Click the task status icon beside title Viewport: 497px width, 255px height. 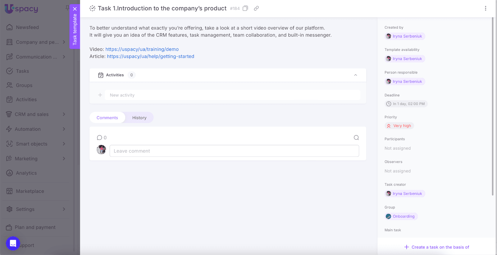[93, 8]
